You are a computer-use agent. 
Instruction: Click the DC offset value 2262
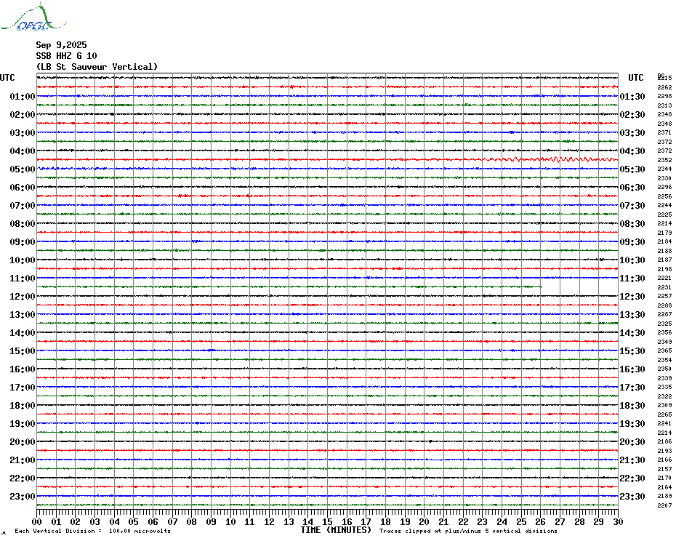664,87
